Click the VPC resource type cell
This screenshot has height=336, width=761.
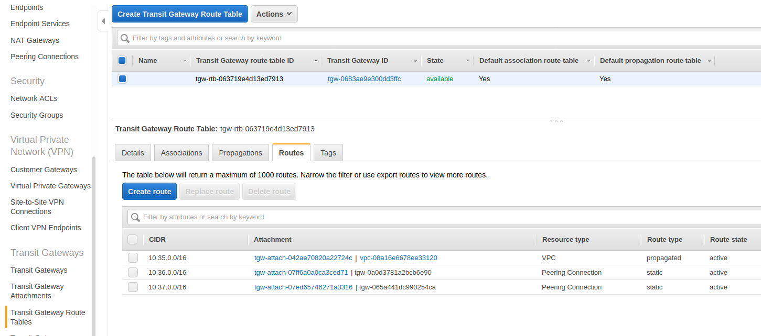pyautogui.click(x=549, y=258)
